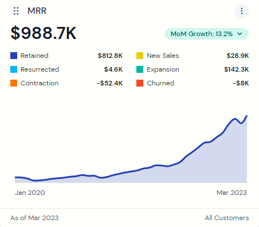Click the MRR card title

(x=37, y=11)
